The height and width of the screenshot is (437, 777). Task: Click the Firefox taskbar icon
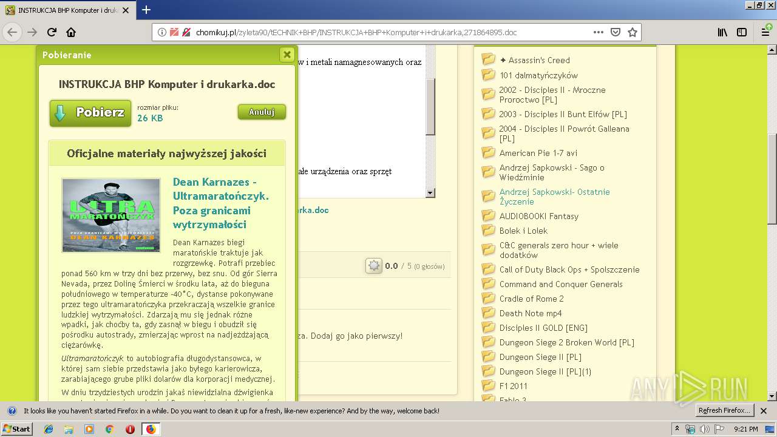151,429
